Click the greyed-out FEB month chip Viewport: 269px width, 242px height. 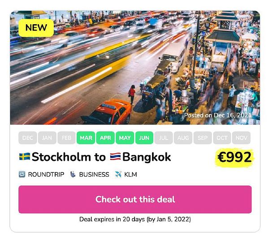(66, 138)
